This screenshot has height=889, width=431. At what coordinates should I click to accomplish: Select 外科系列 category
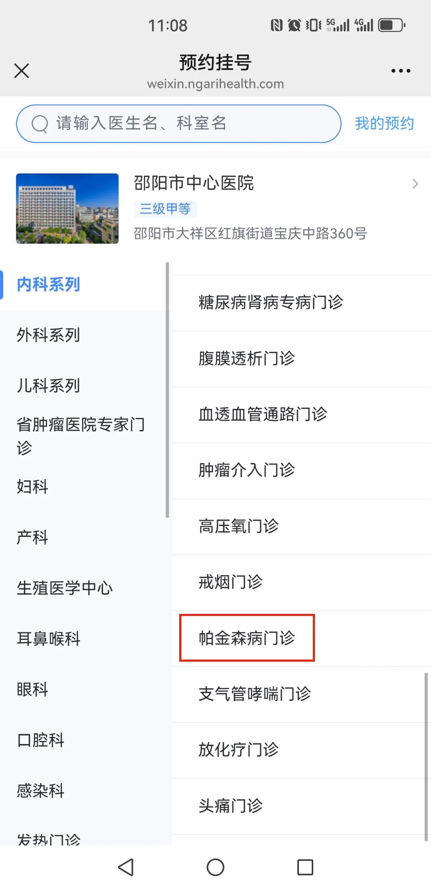tap(48, 335)
